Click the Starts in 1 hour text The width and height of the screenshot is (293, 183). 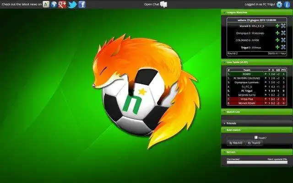[277, 53]
